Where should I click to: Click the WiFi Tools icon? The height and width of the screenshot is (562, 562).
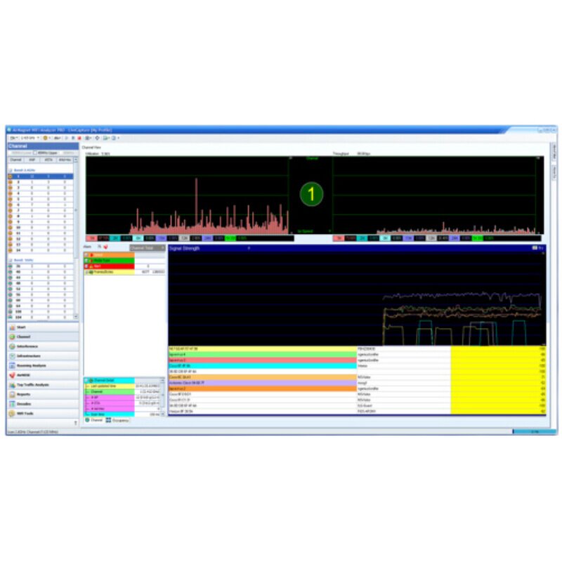[x=12, y=414]
